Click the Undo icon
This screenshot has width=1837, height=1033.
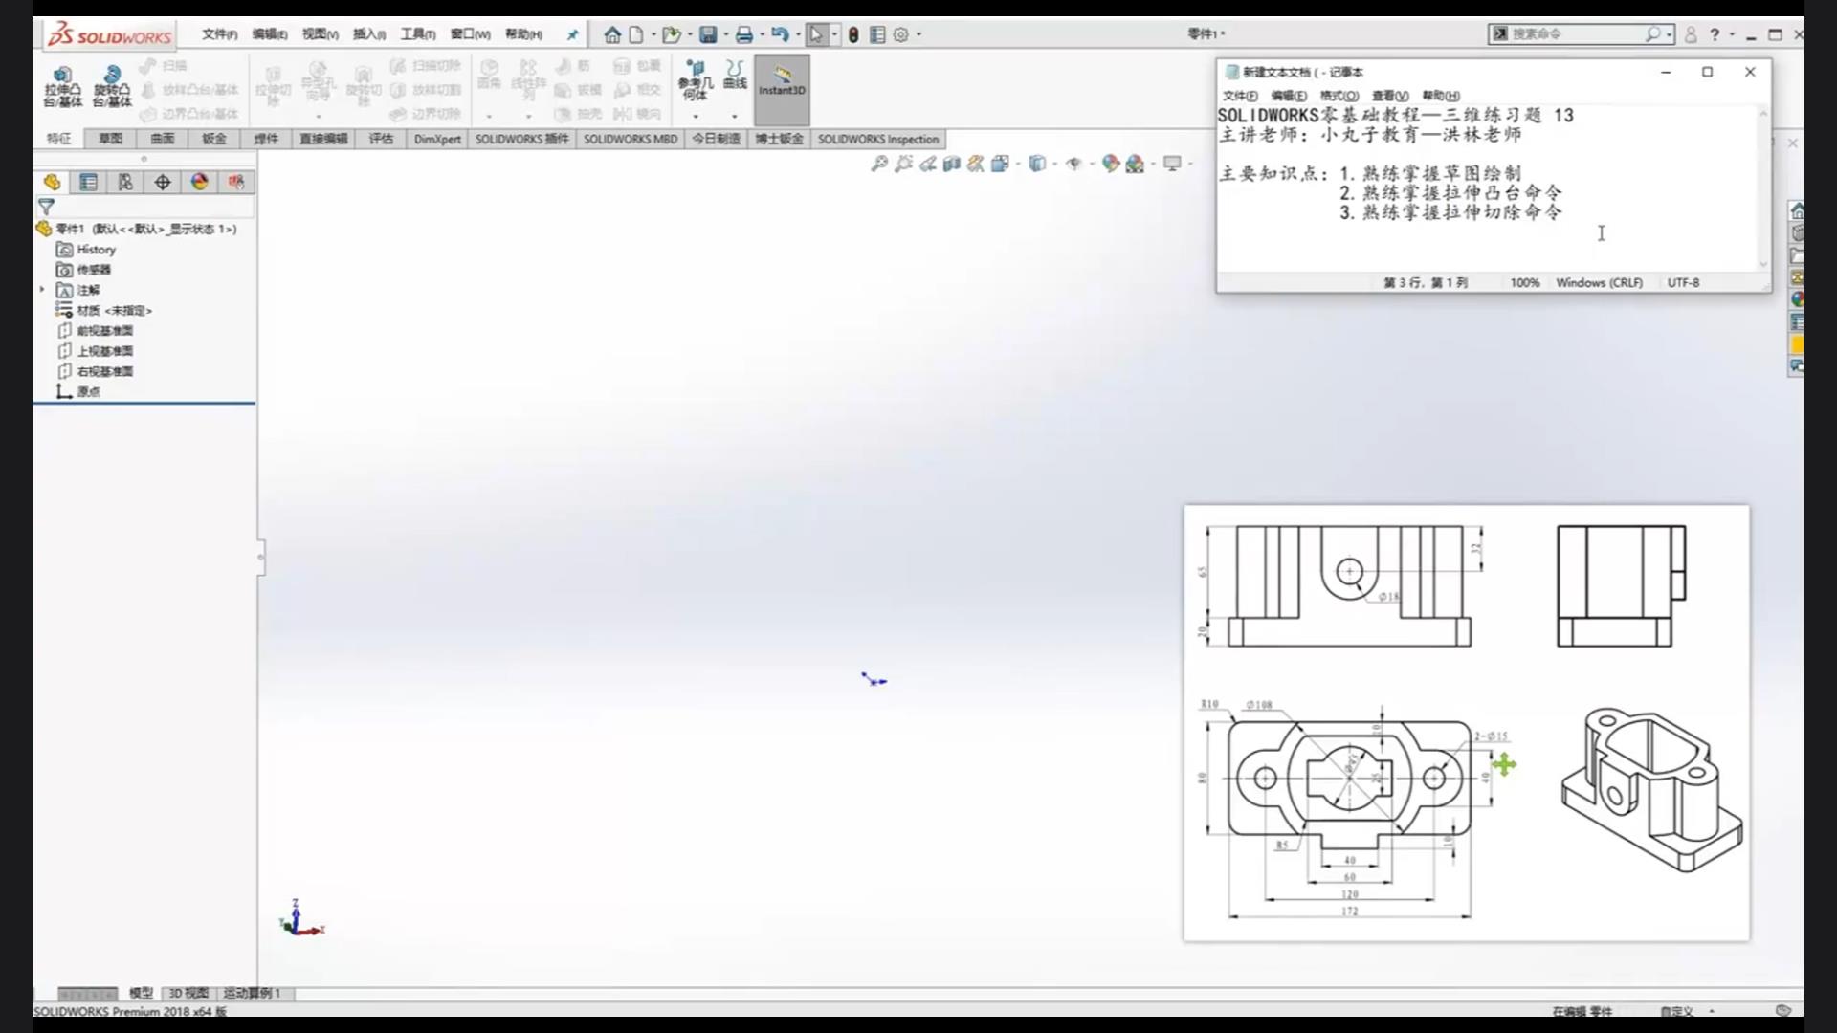tap(780, 34)
